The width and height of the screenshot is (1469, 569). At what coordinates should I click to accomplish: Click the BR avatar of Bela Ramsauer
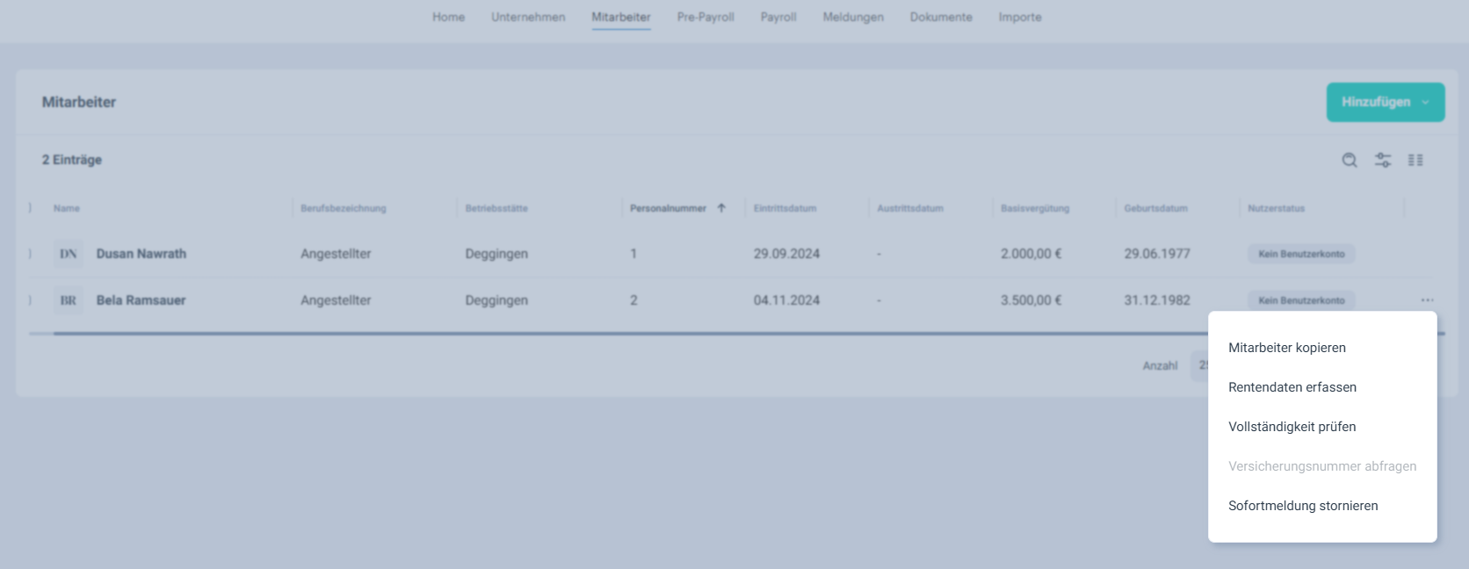[69, 300]
